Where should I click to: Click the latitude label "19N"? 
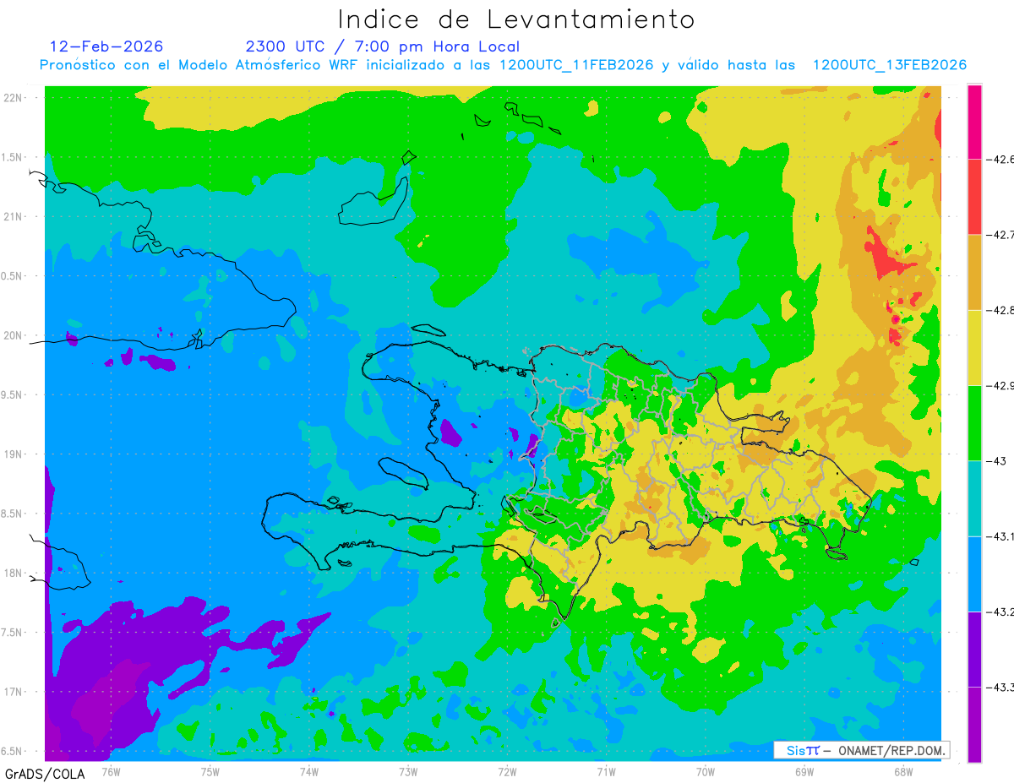(x=14, y=454)
